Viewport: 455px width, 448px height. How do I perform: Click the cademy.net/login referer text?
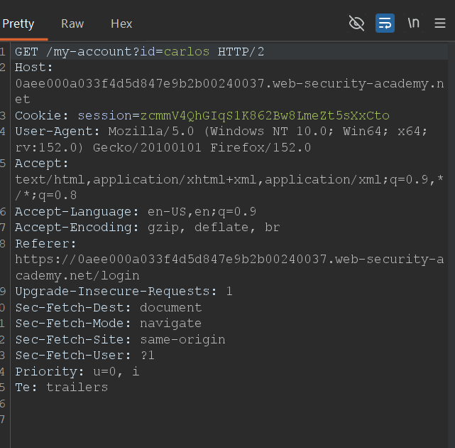click(x=77, y=276)
